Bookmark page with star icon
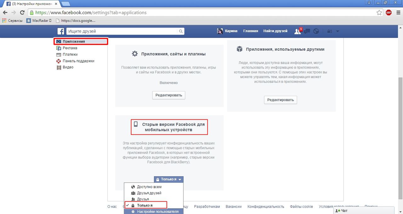Screen dimensions: 403x214 [x=379, y=13]
